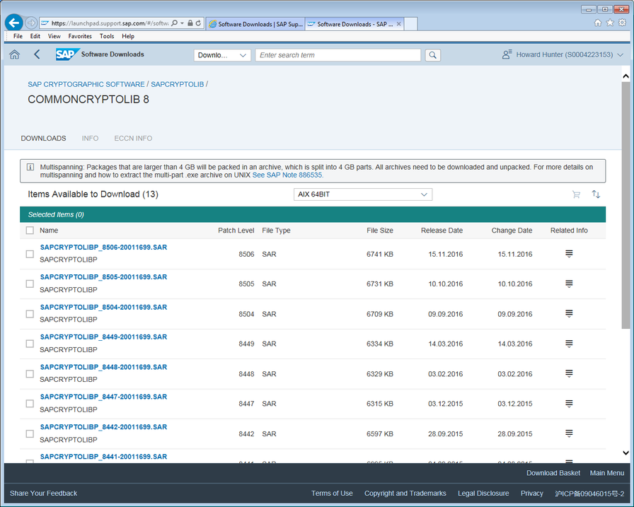The width and height of the screenshot is (634, 507).
Task: Open the AIX 64BIT operating system dropdown
Action: click(362, 194)
